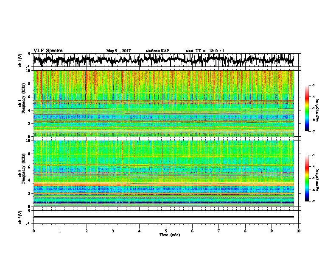
Task: Click the ch.1 frequency tick label '8'
Action: click(x=30, y=84)
